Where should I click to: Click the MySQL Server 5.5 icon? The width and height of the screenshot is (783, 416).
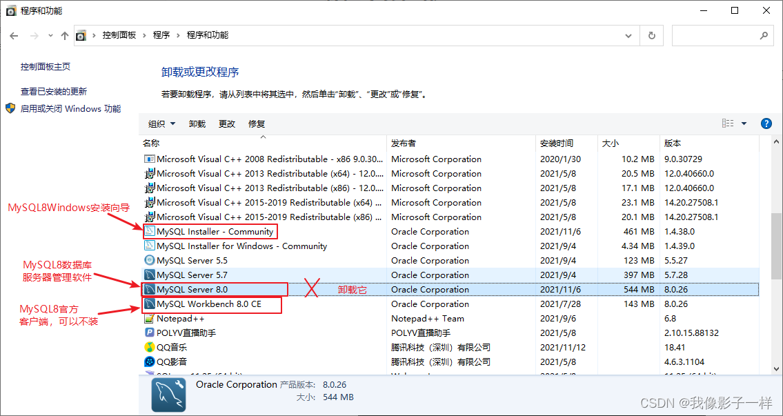click(149, 261)
